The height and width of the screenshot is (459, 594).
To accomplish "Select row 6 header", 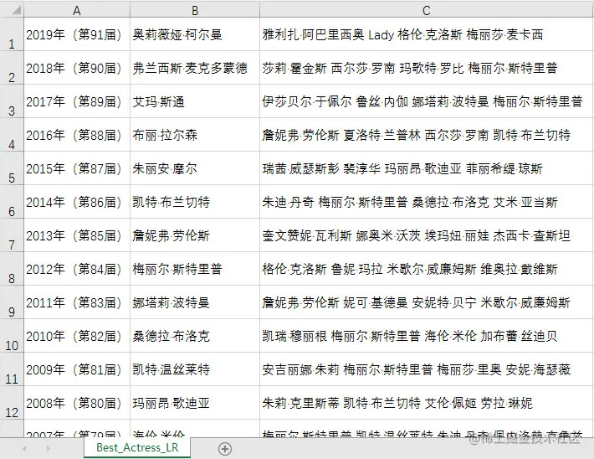I will [12, 201].
